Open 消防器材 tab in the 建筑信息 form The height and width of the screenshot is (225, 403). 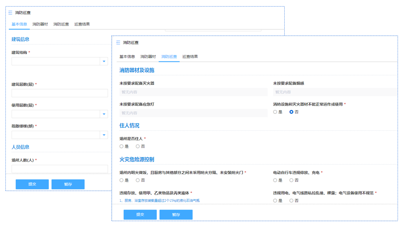click(40, 24)
